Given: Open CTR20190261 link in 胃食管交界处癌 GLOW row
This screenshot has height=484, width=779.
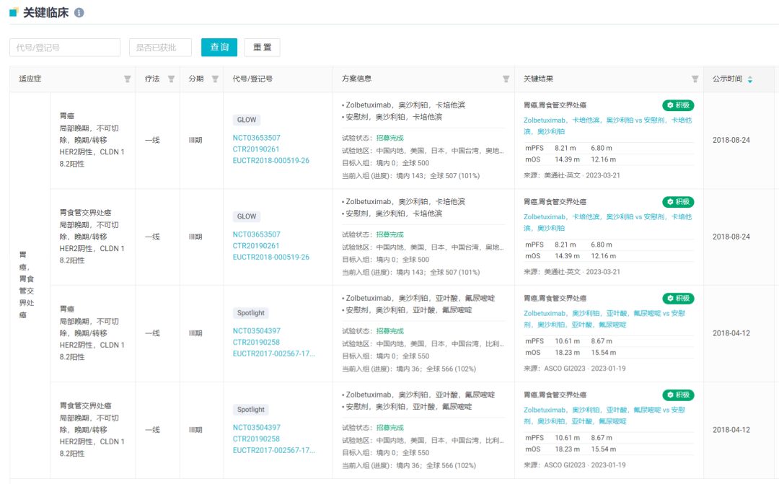Looking at the screenshot, I should [x=256, y=245].
